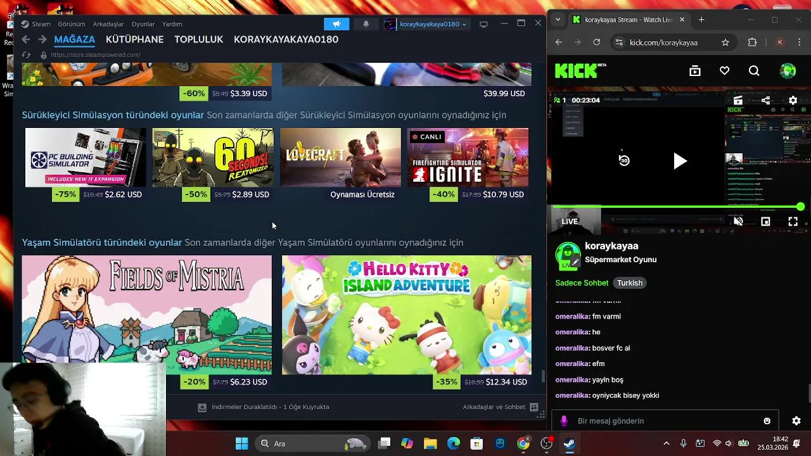Switch to the KÜTÜPHANE tab
811x456 pixels.
134,39
